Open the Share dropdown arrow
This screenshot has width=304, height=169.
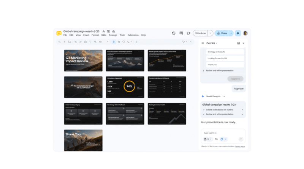coord(231,33)
